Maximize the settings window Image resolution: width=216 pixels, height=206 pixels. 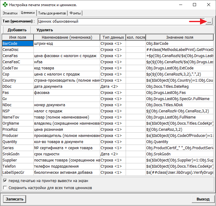pyautogui.click(x=194, y=5)
